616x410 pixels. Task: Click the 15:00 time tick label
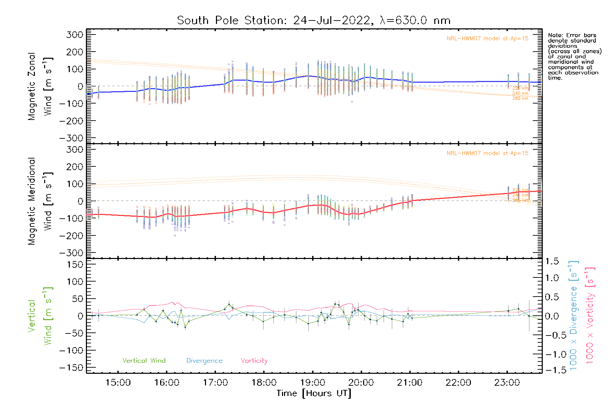pos(118,383)
